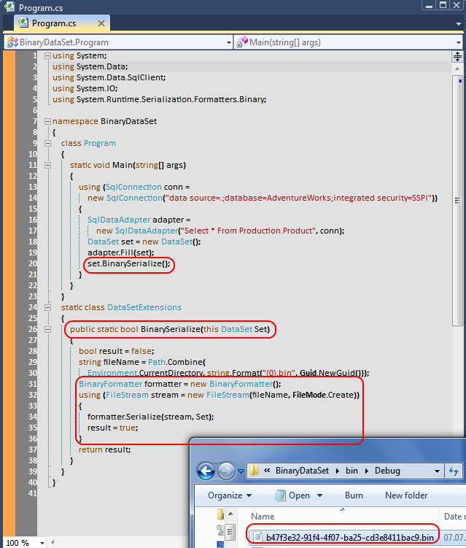This screenshot has height=548, width=466.
Task: Click the class icon in BinaryDataSet.Program dropdown
Action: [12, 42]
